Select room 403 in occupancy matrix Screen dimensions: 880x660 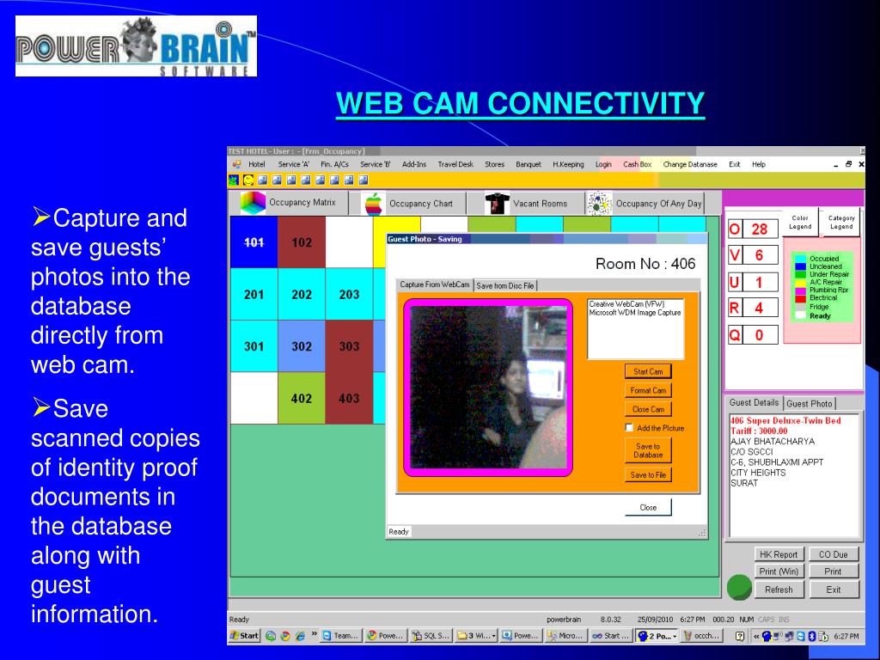349,399
